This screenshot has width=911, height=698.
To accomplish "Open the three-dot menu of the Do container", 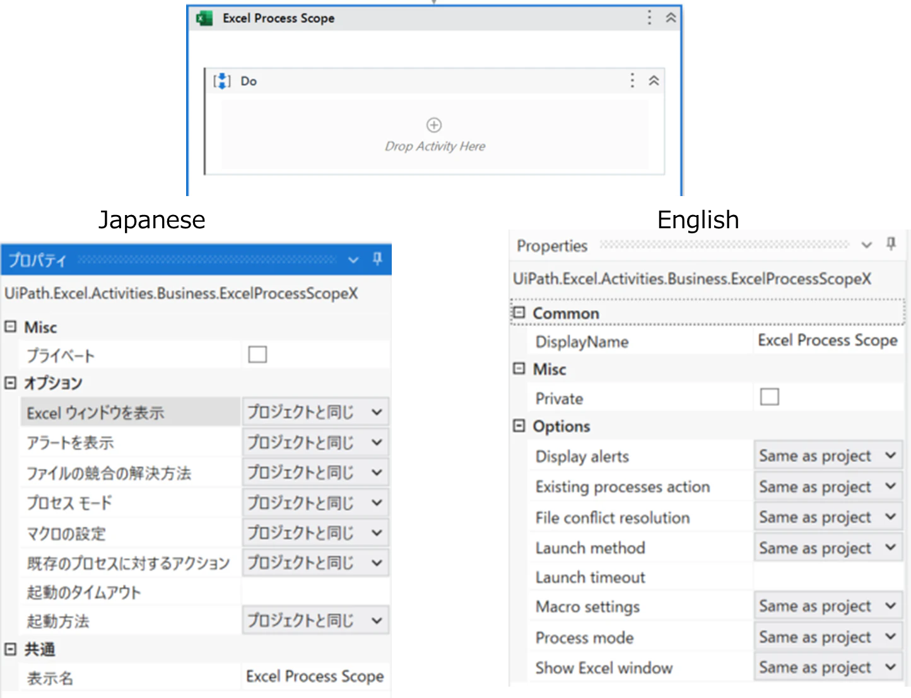I will (632, 80).
